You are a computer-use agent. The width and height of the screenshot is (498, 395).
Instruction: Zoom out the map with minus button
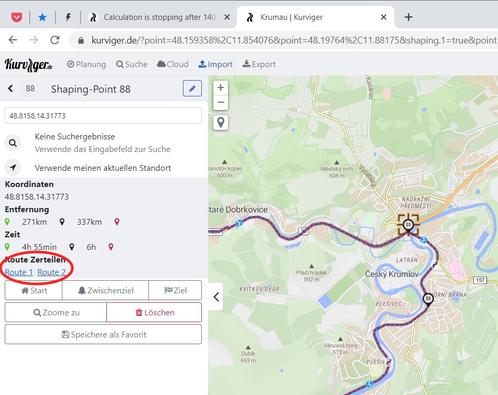221,103
